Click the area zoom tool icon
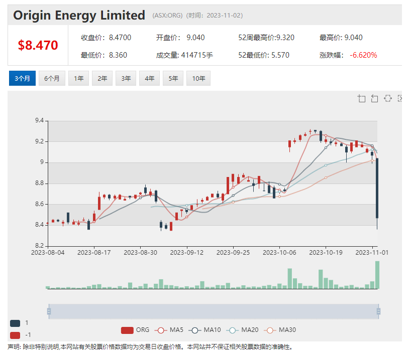 point(361,98)
